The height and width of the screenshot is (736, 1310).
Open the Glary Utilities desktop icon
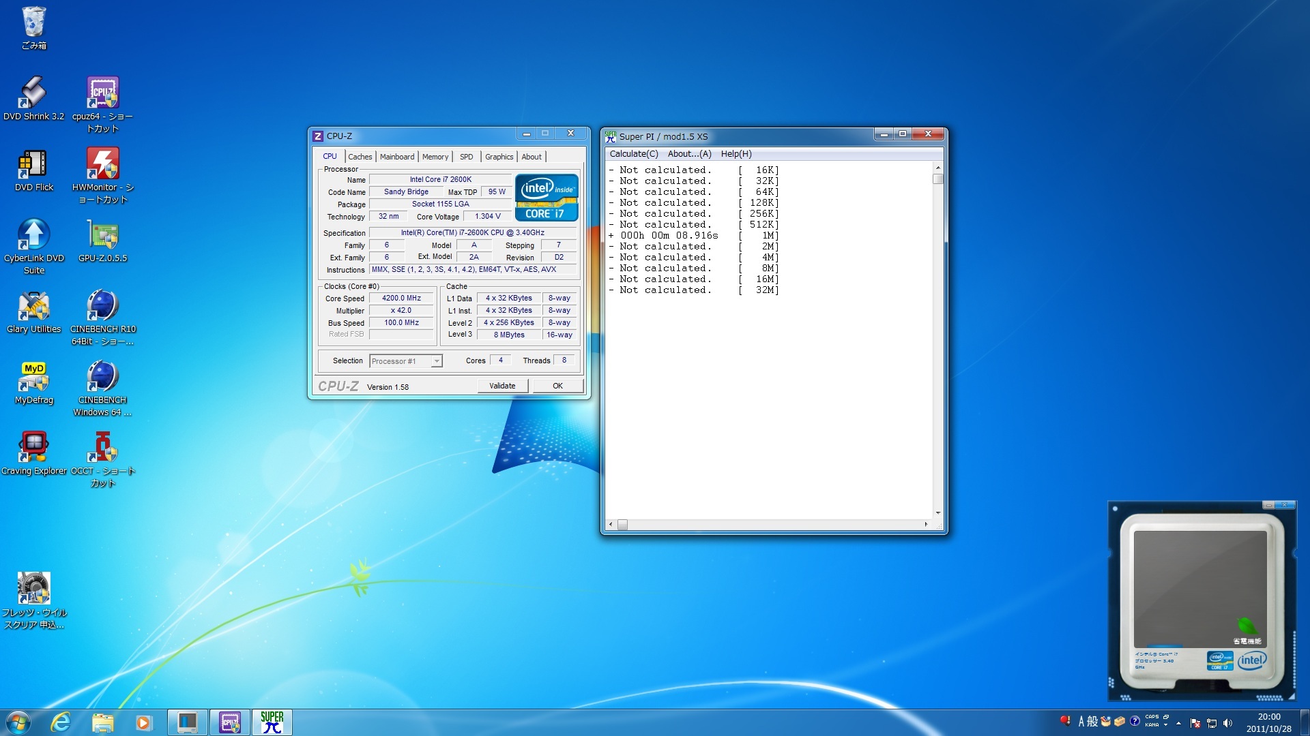click(33, 306)
